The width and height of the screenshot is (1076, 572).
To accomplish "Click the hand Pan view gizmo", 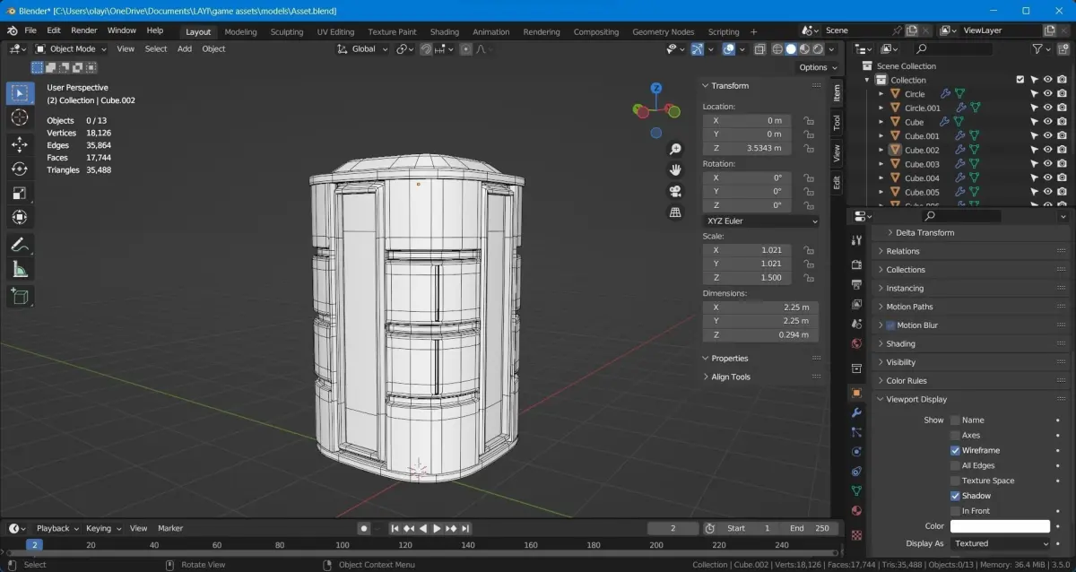I will tap(676, 169).
